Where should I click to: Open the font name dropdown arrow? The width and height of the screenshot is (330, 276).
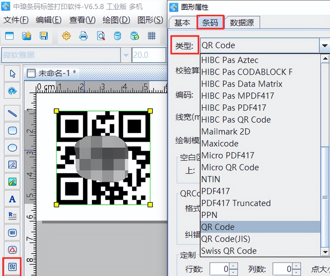(x=126, y=55)
